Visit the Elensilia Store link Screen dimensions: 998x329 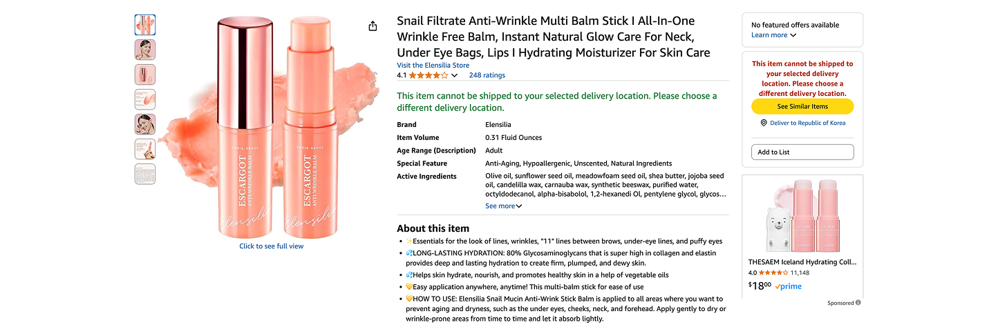433,66
